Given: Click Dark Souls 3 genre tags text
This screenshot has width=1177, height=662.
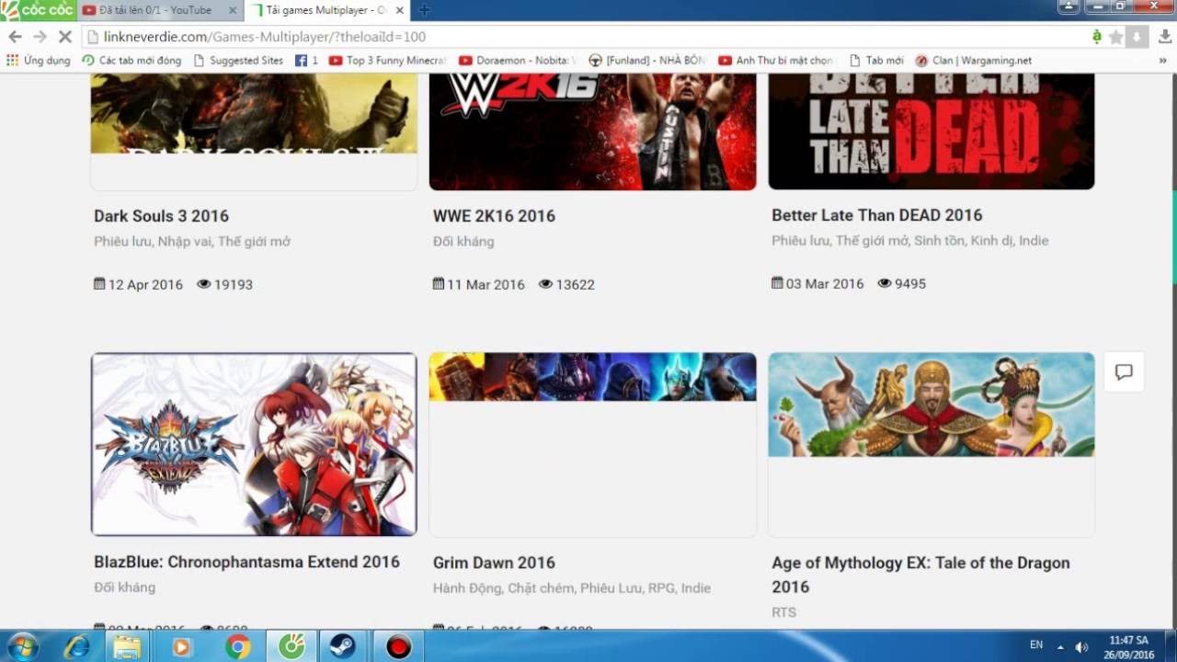Looking at the screenshot, I should (x=192, y=242).
